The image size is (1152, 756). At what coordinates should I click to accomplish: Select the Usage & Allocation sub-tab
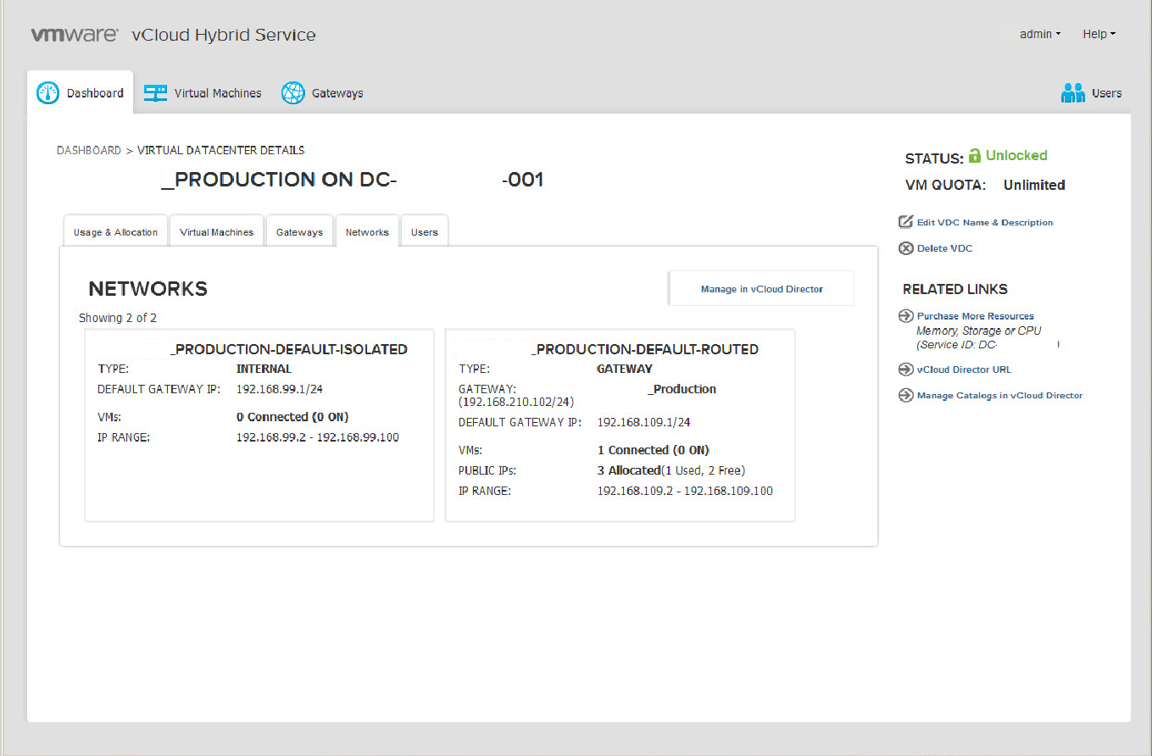point(115,231)
